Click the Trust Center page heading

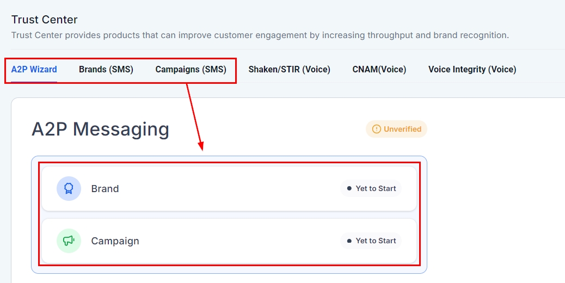(x=45, y=20)
